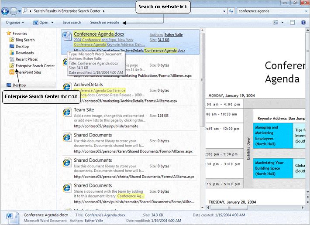Click Search on website link

click(x=105, y=23)
